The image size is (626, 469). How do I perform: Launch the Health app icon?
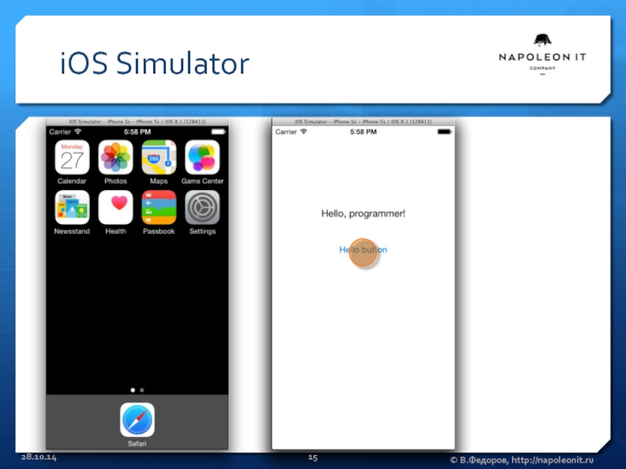[x=115, y=207]
